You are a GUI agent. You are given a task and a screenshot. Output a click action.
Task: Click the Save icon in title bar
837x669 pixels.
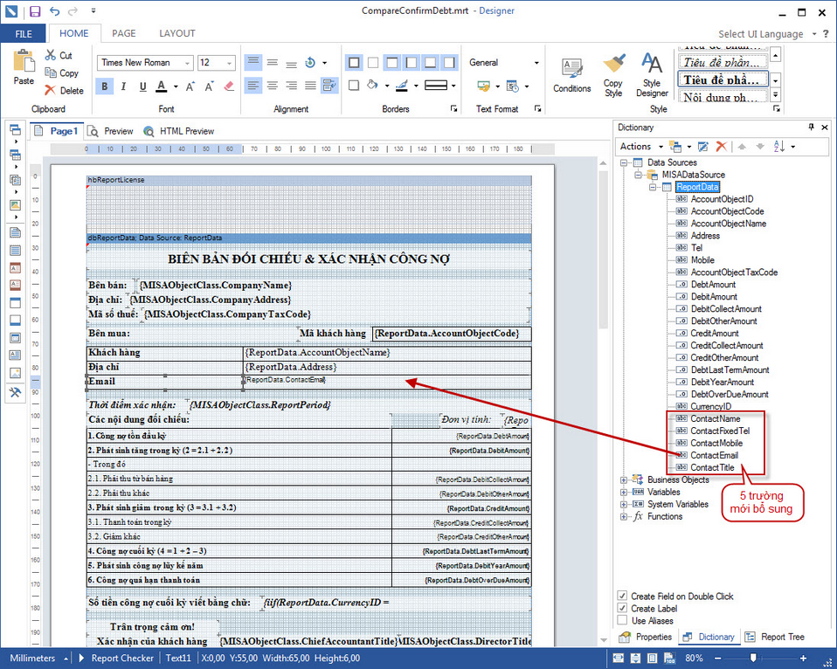pos(35,11)
